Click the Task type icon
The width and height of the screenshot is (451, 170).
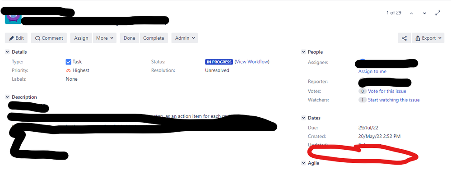click(69, 62)
